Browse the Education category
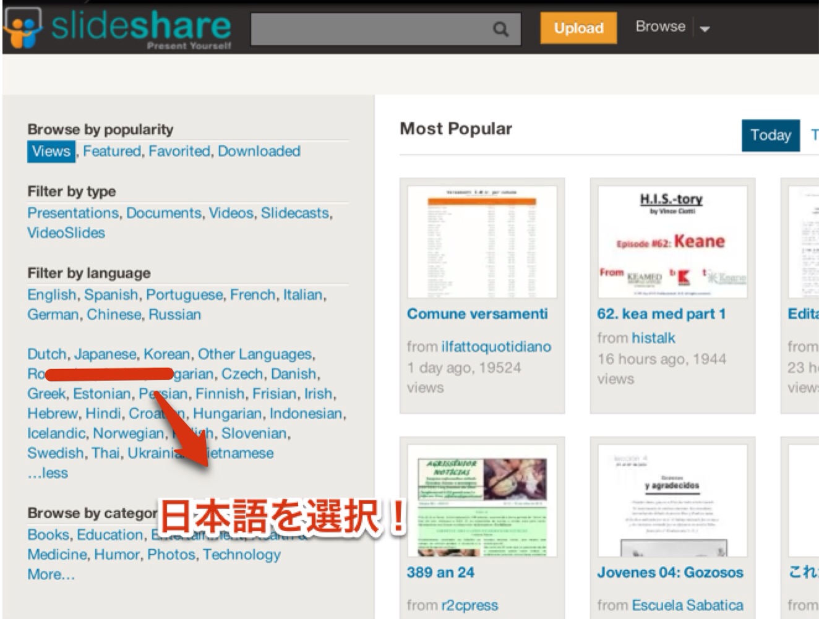Viewport: 819px width, 619px height. [110, 534]
